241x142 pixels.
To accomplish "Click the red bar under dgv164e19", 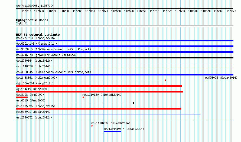I will coord(99,92).
